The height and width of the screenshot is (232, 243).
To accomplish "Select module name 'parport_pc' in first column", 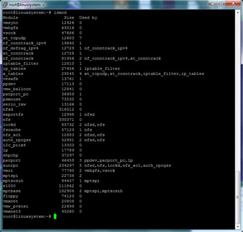I will (15, 94).
